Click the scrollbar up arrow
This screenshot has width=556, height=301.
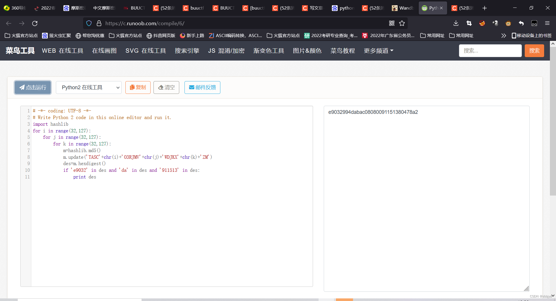(x=553, y=44)
